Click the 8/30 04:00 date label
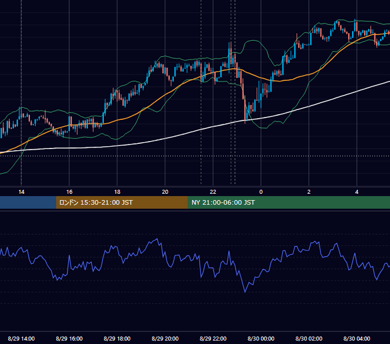Image resolution: width=390 pixels, height=344 pixels. (357, 338)
